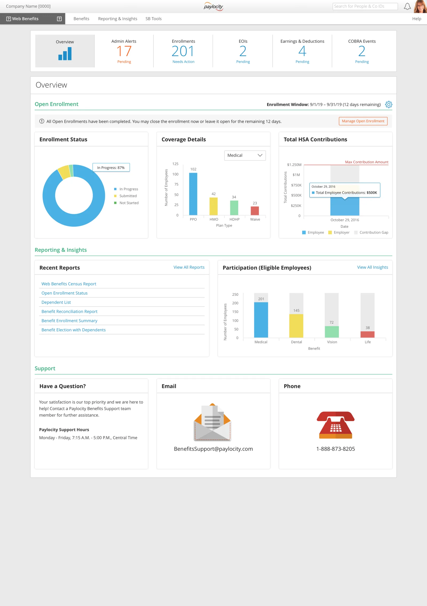Image resolution: width=427 pixels, height=606 pixels.
Task: Click the Vision participation bar (72)
Action: pyautogui.click(x=332, y=332)
